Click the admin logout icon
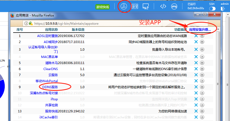Image resolution: width=230 pixels, height=121 pixels. (x=223, y=9)
